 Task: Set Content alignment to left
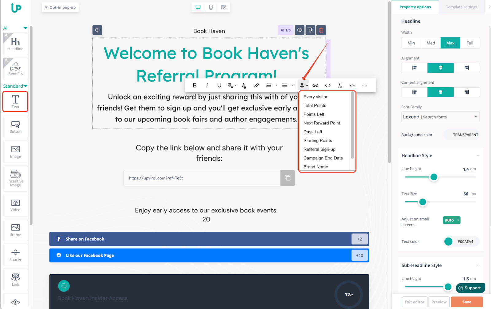[x=414, y=92]
